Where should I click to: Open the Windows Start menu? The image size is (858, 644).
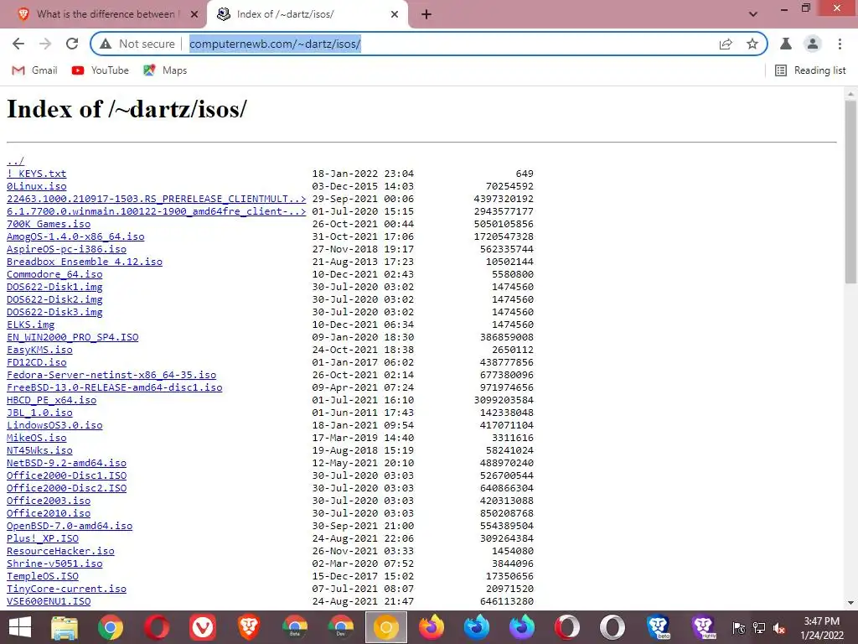click(20, 627)
